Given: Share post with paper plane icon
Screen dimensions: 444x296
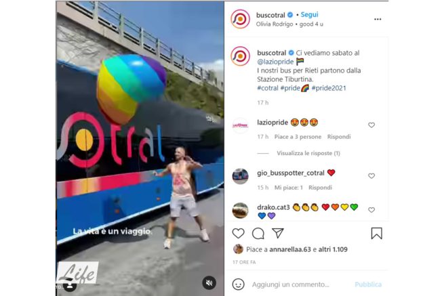Looking at the screenshot, I should [278, 233].
